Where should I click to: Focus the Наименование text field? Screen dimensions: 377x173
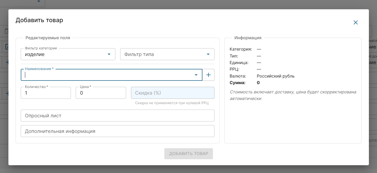point(108,75)
